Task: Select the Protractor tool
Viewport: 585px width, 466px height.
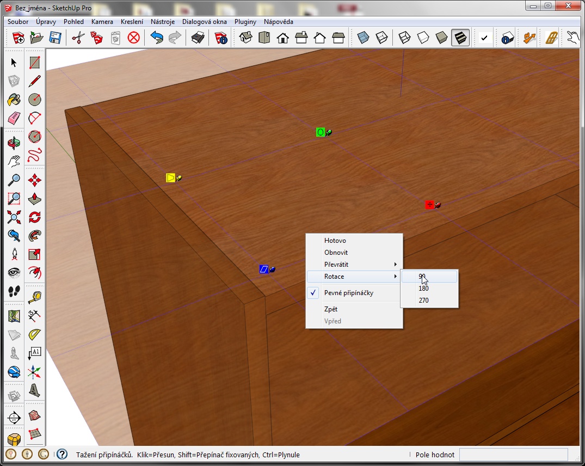Action: coord(35,333)
